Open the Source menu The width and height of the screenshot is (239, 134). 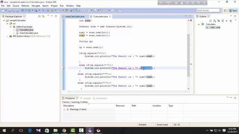16,6
